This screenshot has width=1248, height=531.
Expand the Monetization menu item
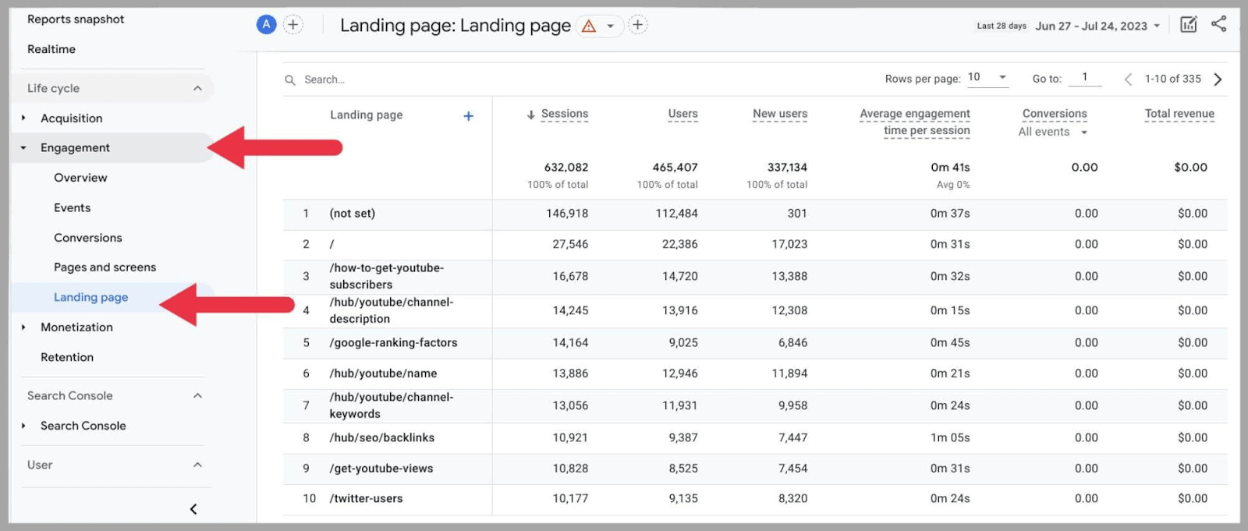pyautogui.click(x=76, y=327)
